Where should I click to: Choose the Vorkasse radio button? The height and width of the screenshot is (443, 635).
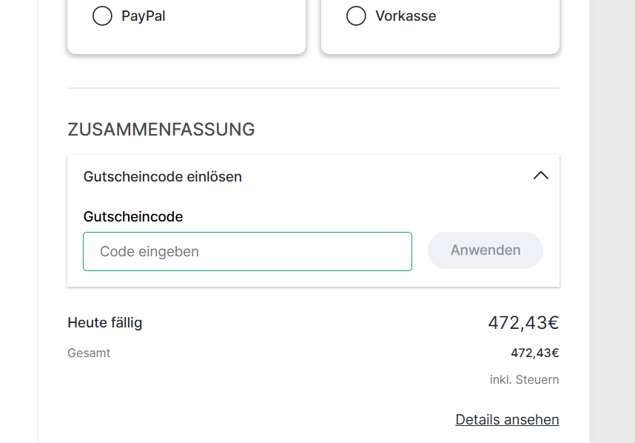pyautogui.click(x=356, y=16)
